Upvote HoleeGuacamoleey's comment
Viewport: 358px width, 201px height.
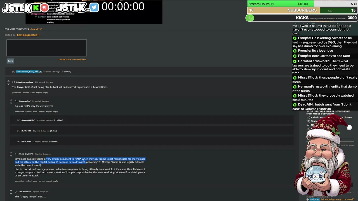[x=8, y=81]
